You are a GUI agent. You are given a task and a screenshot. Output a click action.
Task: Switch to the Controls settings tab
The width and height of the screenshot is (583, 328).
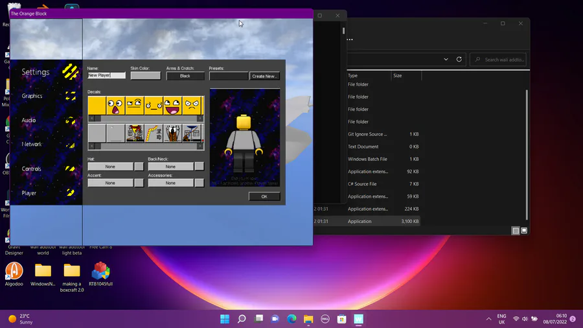[x=31, y=169]
